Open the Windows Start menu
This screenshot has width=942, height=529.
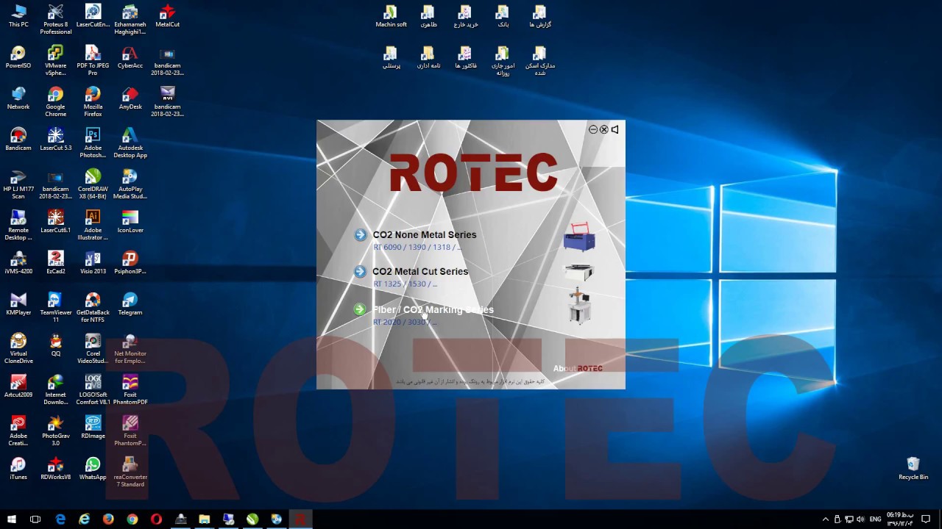[x=12, y=519]
